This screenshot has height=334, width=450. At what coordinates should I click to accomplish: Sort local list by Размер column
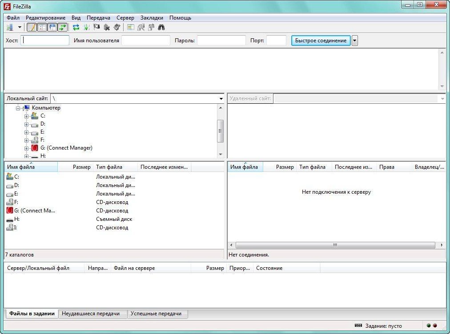pyautogui.click(x=76, y=167)
